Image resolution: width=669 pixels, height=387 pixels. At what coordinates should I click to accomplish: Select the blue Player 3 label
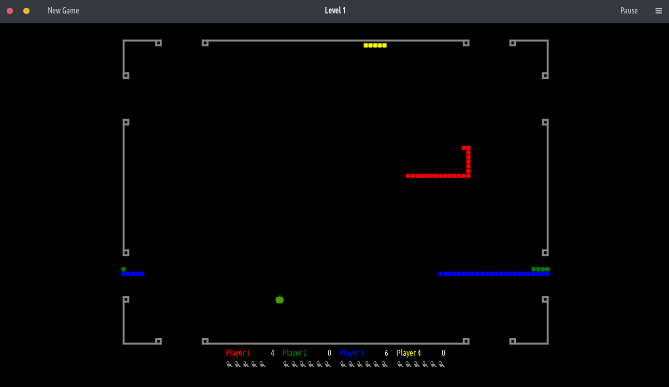coord(352,353)
